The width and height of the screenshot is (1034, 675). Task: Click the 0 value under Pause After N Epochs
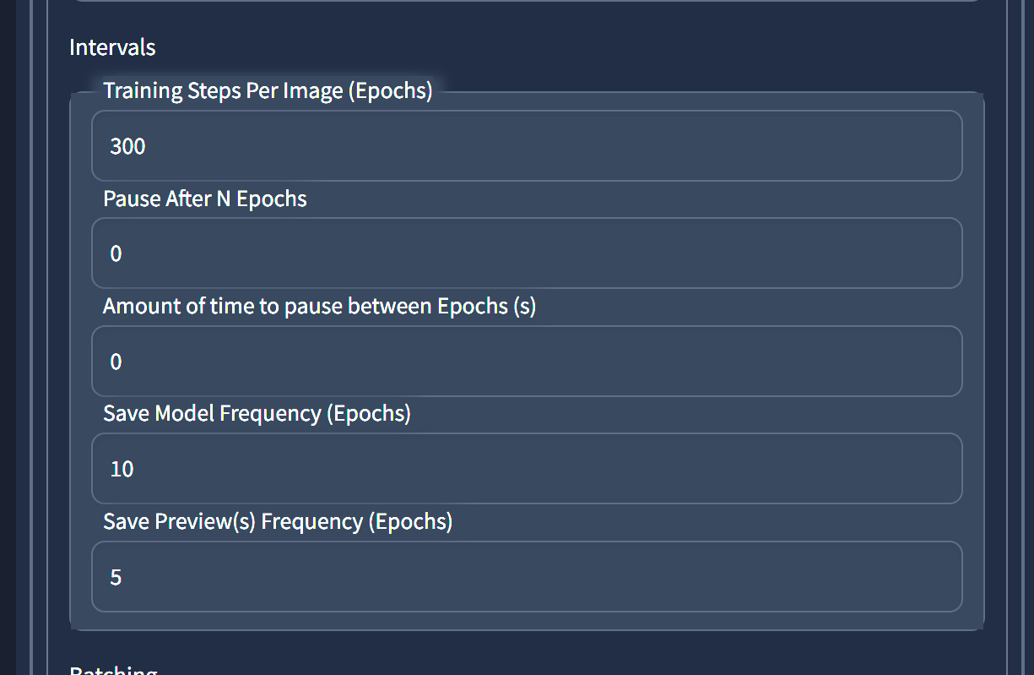pos(116,253)
